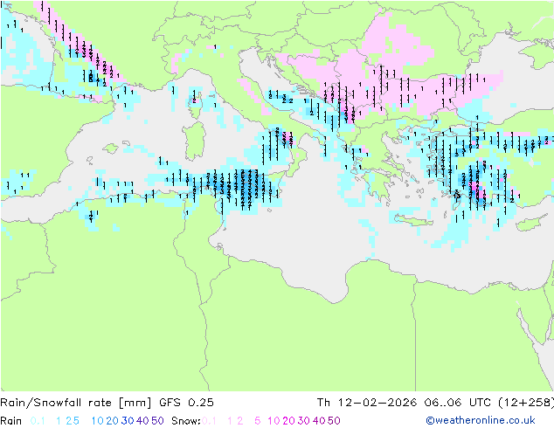Viewport: 554px width, 428px height.
Task: Click the island of Cyprus on the map
Action: (x=531, y=224)
